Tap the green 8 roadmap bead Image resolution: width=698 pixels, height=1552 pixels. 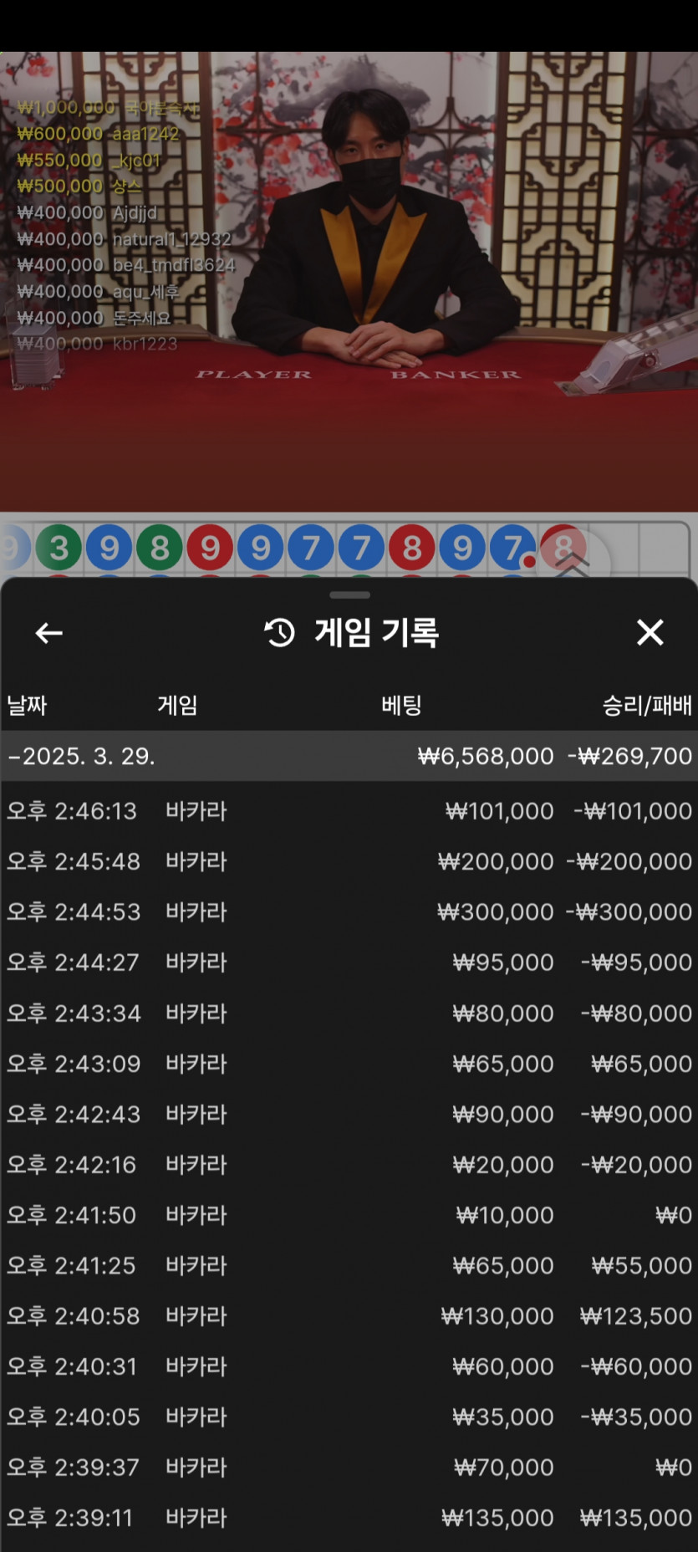click(x=160, y=548)
